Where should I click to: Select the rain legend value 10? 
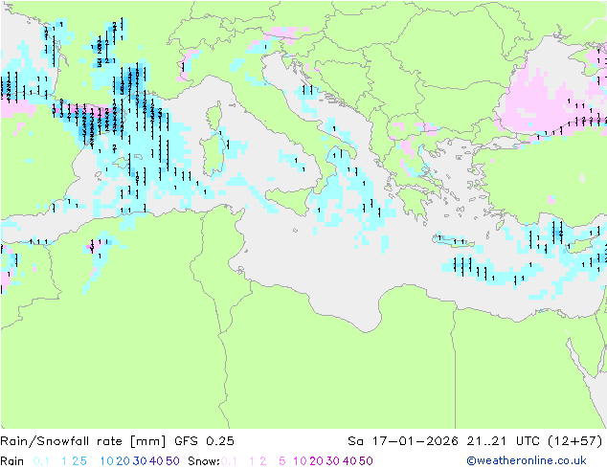click(107, 461)
